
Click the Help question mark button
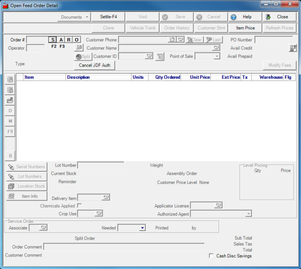pos(245,17)
